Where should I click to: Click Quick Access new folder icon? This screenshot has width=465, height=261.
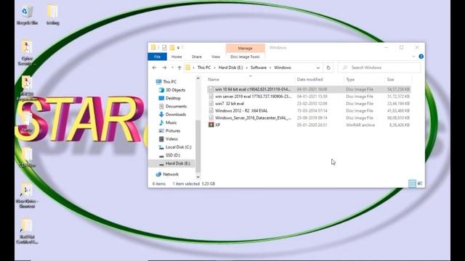172,47
